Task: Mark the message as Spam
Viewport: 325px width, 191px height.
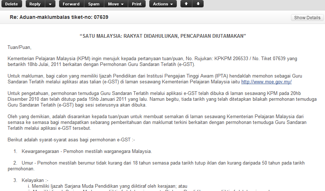Action: (x=94, y=4)
